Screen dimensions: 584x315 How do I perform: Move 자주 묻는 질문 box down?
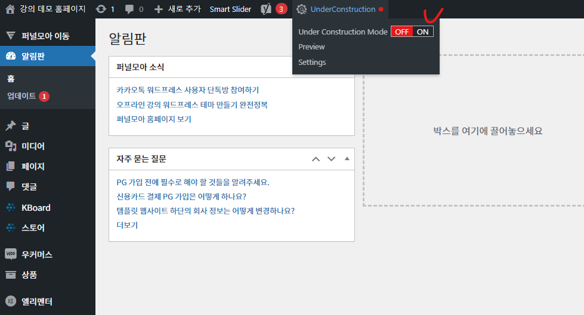tap(332, 159)
